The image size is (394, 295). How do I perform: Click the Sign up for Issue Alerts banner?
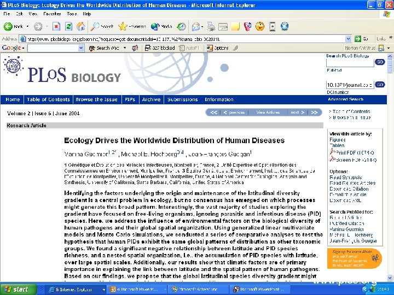click(354, 258)
